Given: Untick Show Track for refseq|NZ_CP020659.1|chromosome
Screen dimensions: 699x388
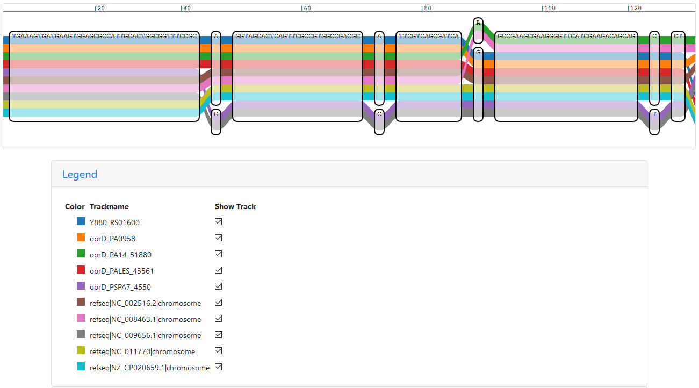Looking at the screenshot, I should (218, 367).
